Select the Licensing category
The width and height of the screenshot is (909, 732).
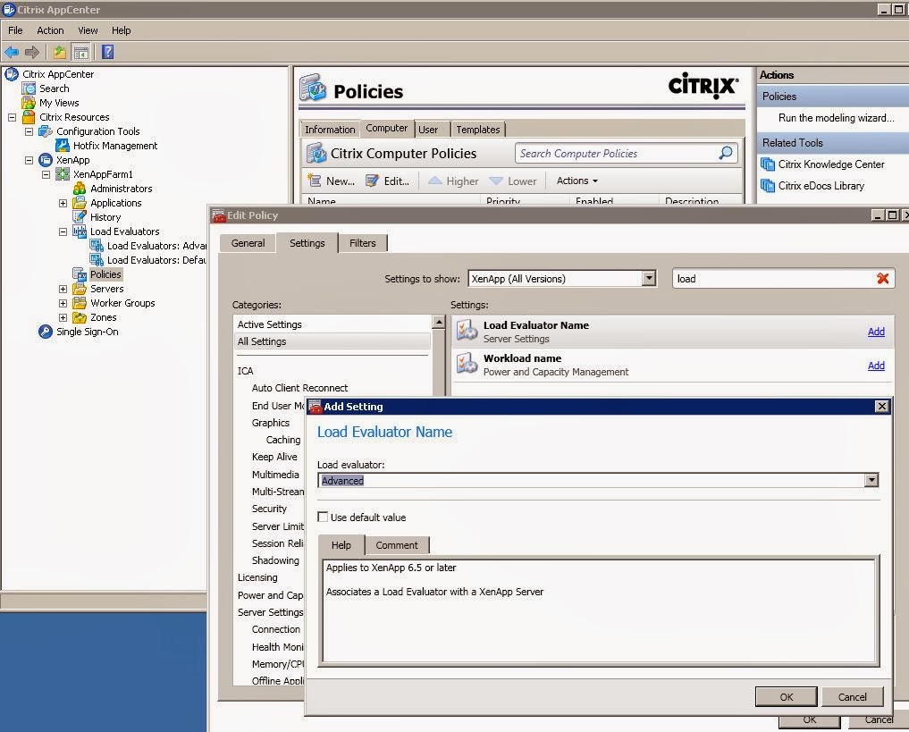(257, 577)
